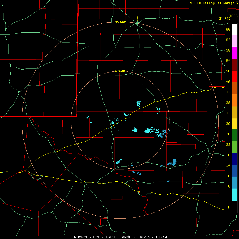
Task: Click the legend value '62'
Action: pos(228,40)
